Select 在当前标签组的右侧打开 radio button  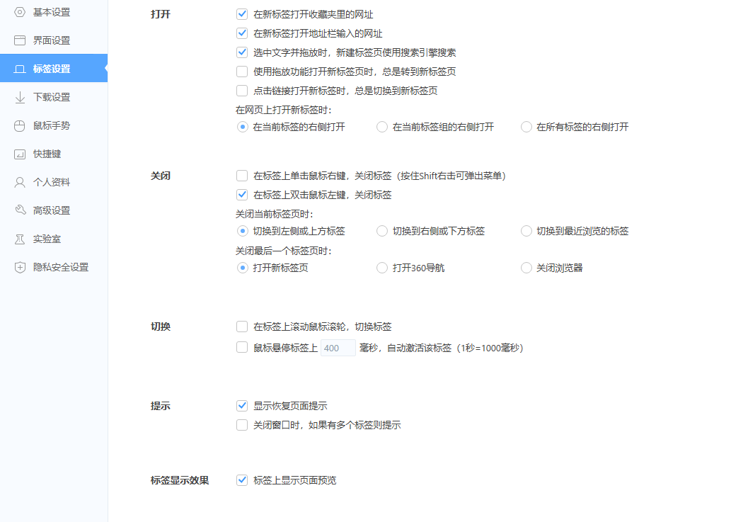382,127
